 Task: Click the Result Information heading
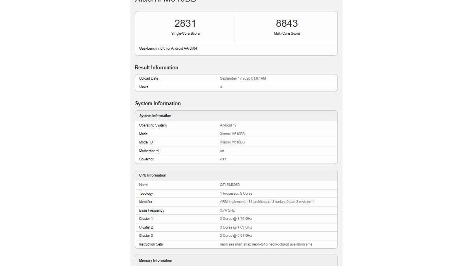(x=156, y=67)
